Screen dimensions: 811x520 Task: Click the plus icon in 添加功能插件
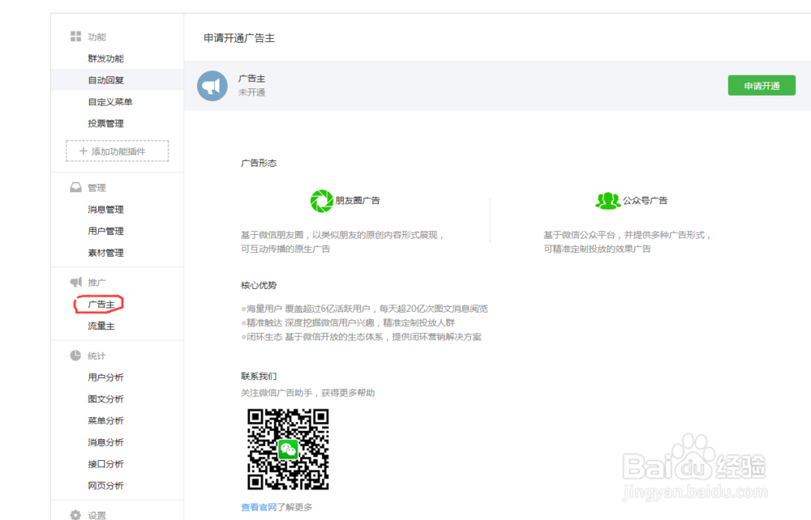click(x=84, y=151)
